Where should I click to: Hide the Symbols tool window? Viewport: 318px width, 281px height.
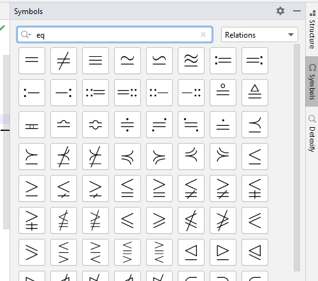pyautogui.click(x=297, y=11)
